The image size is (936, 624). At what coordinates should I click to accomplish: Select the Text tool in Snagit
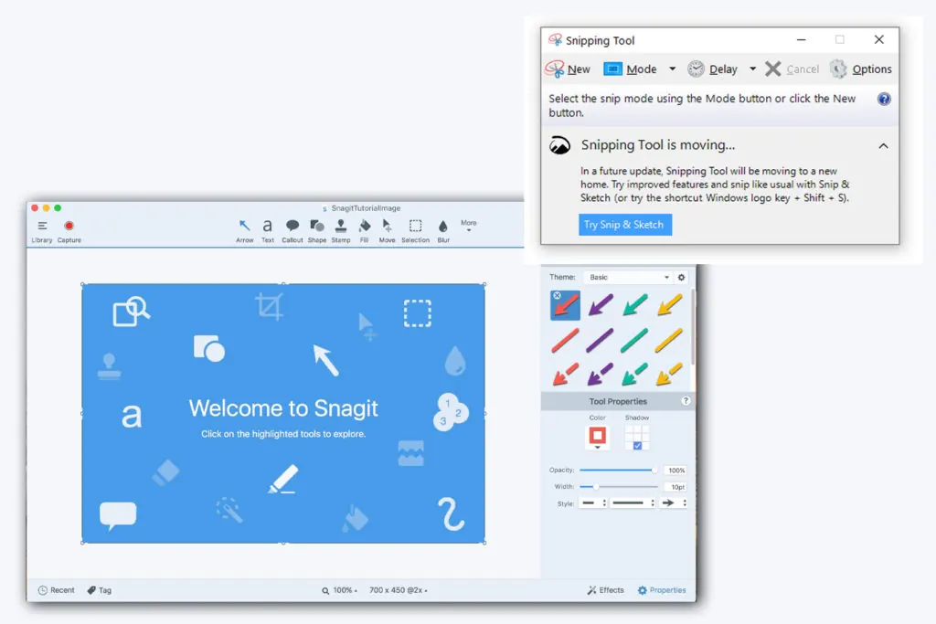268,230
